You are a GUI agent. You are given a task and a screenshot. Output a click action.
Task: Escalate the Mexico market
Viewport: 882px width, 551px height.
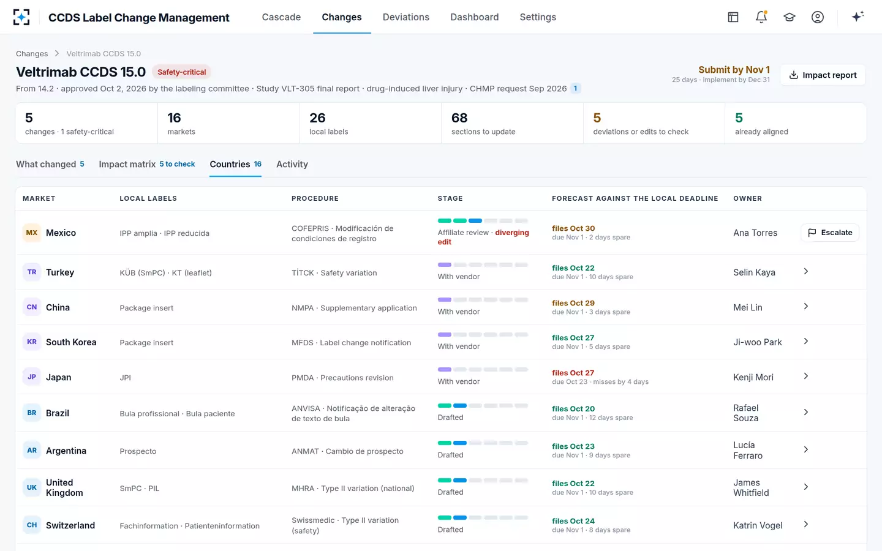click(830, 233)
